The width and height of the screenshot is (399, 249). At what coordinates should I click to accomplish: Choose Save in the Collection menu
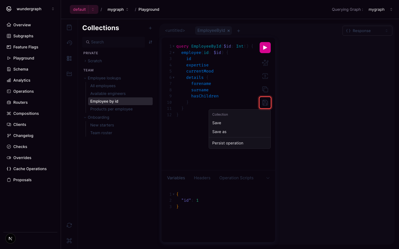240,123
